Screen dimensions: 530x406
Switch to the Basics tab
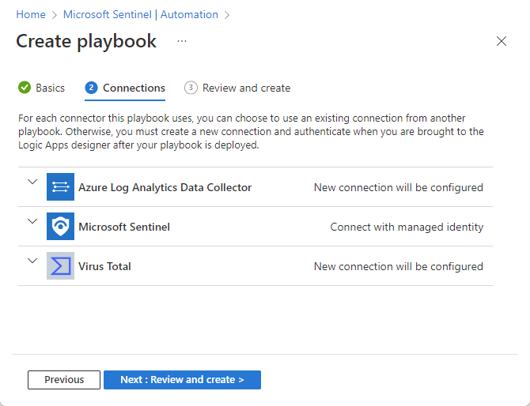[50, 88]
